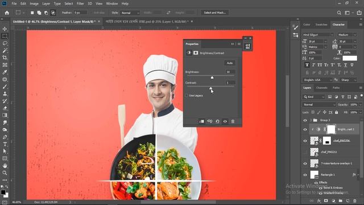Click the Character text color swatch
The height and width of the screenshot is (205, 364).
[x=350, y=58]
